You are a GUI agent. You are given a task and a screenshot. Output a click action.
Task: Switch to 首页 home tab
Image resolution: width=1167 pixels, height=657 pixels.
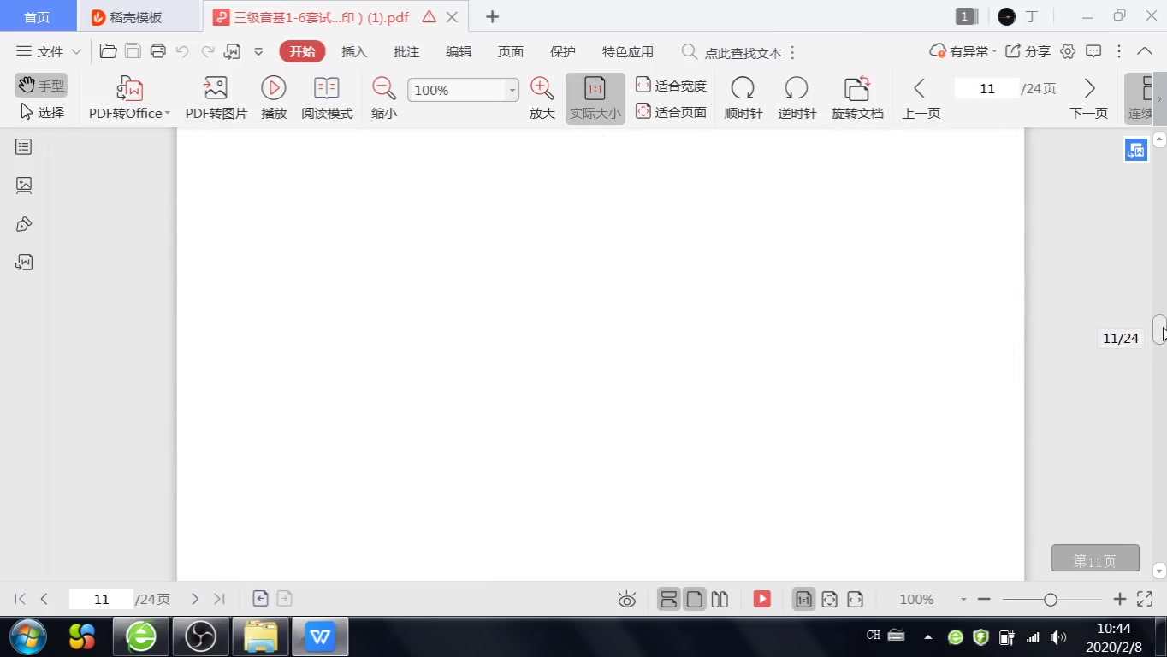[x=37, y=17]
